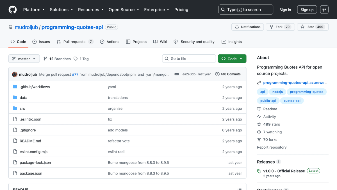
Task: Open mudroljub owner link in breadcrumb
Action: [26, 27]
